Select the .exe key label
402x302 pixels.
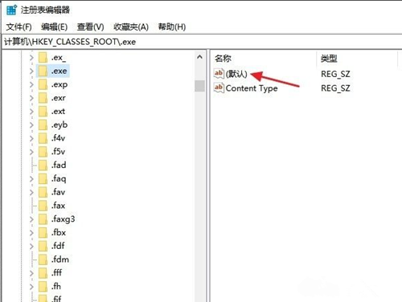pyautogui.click(x=59, y=71)
